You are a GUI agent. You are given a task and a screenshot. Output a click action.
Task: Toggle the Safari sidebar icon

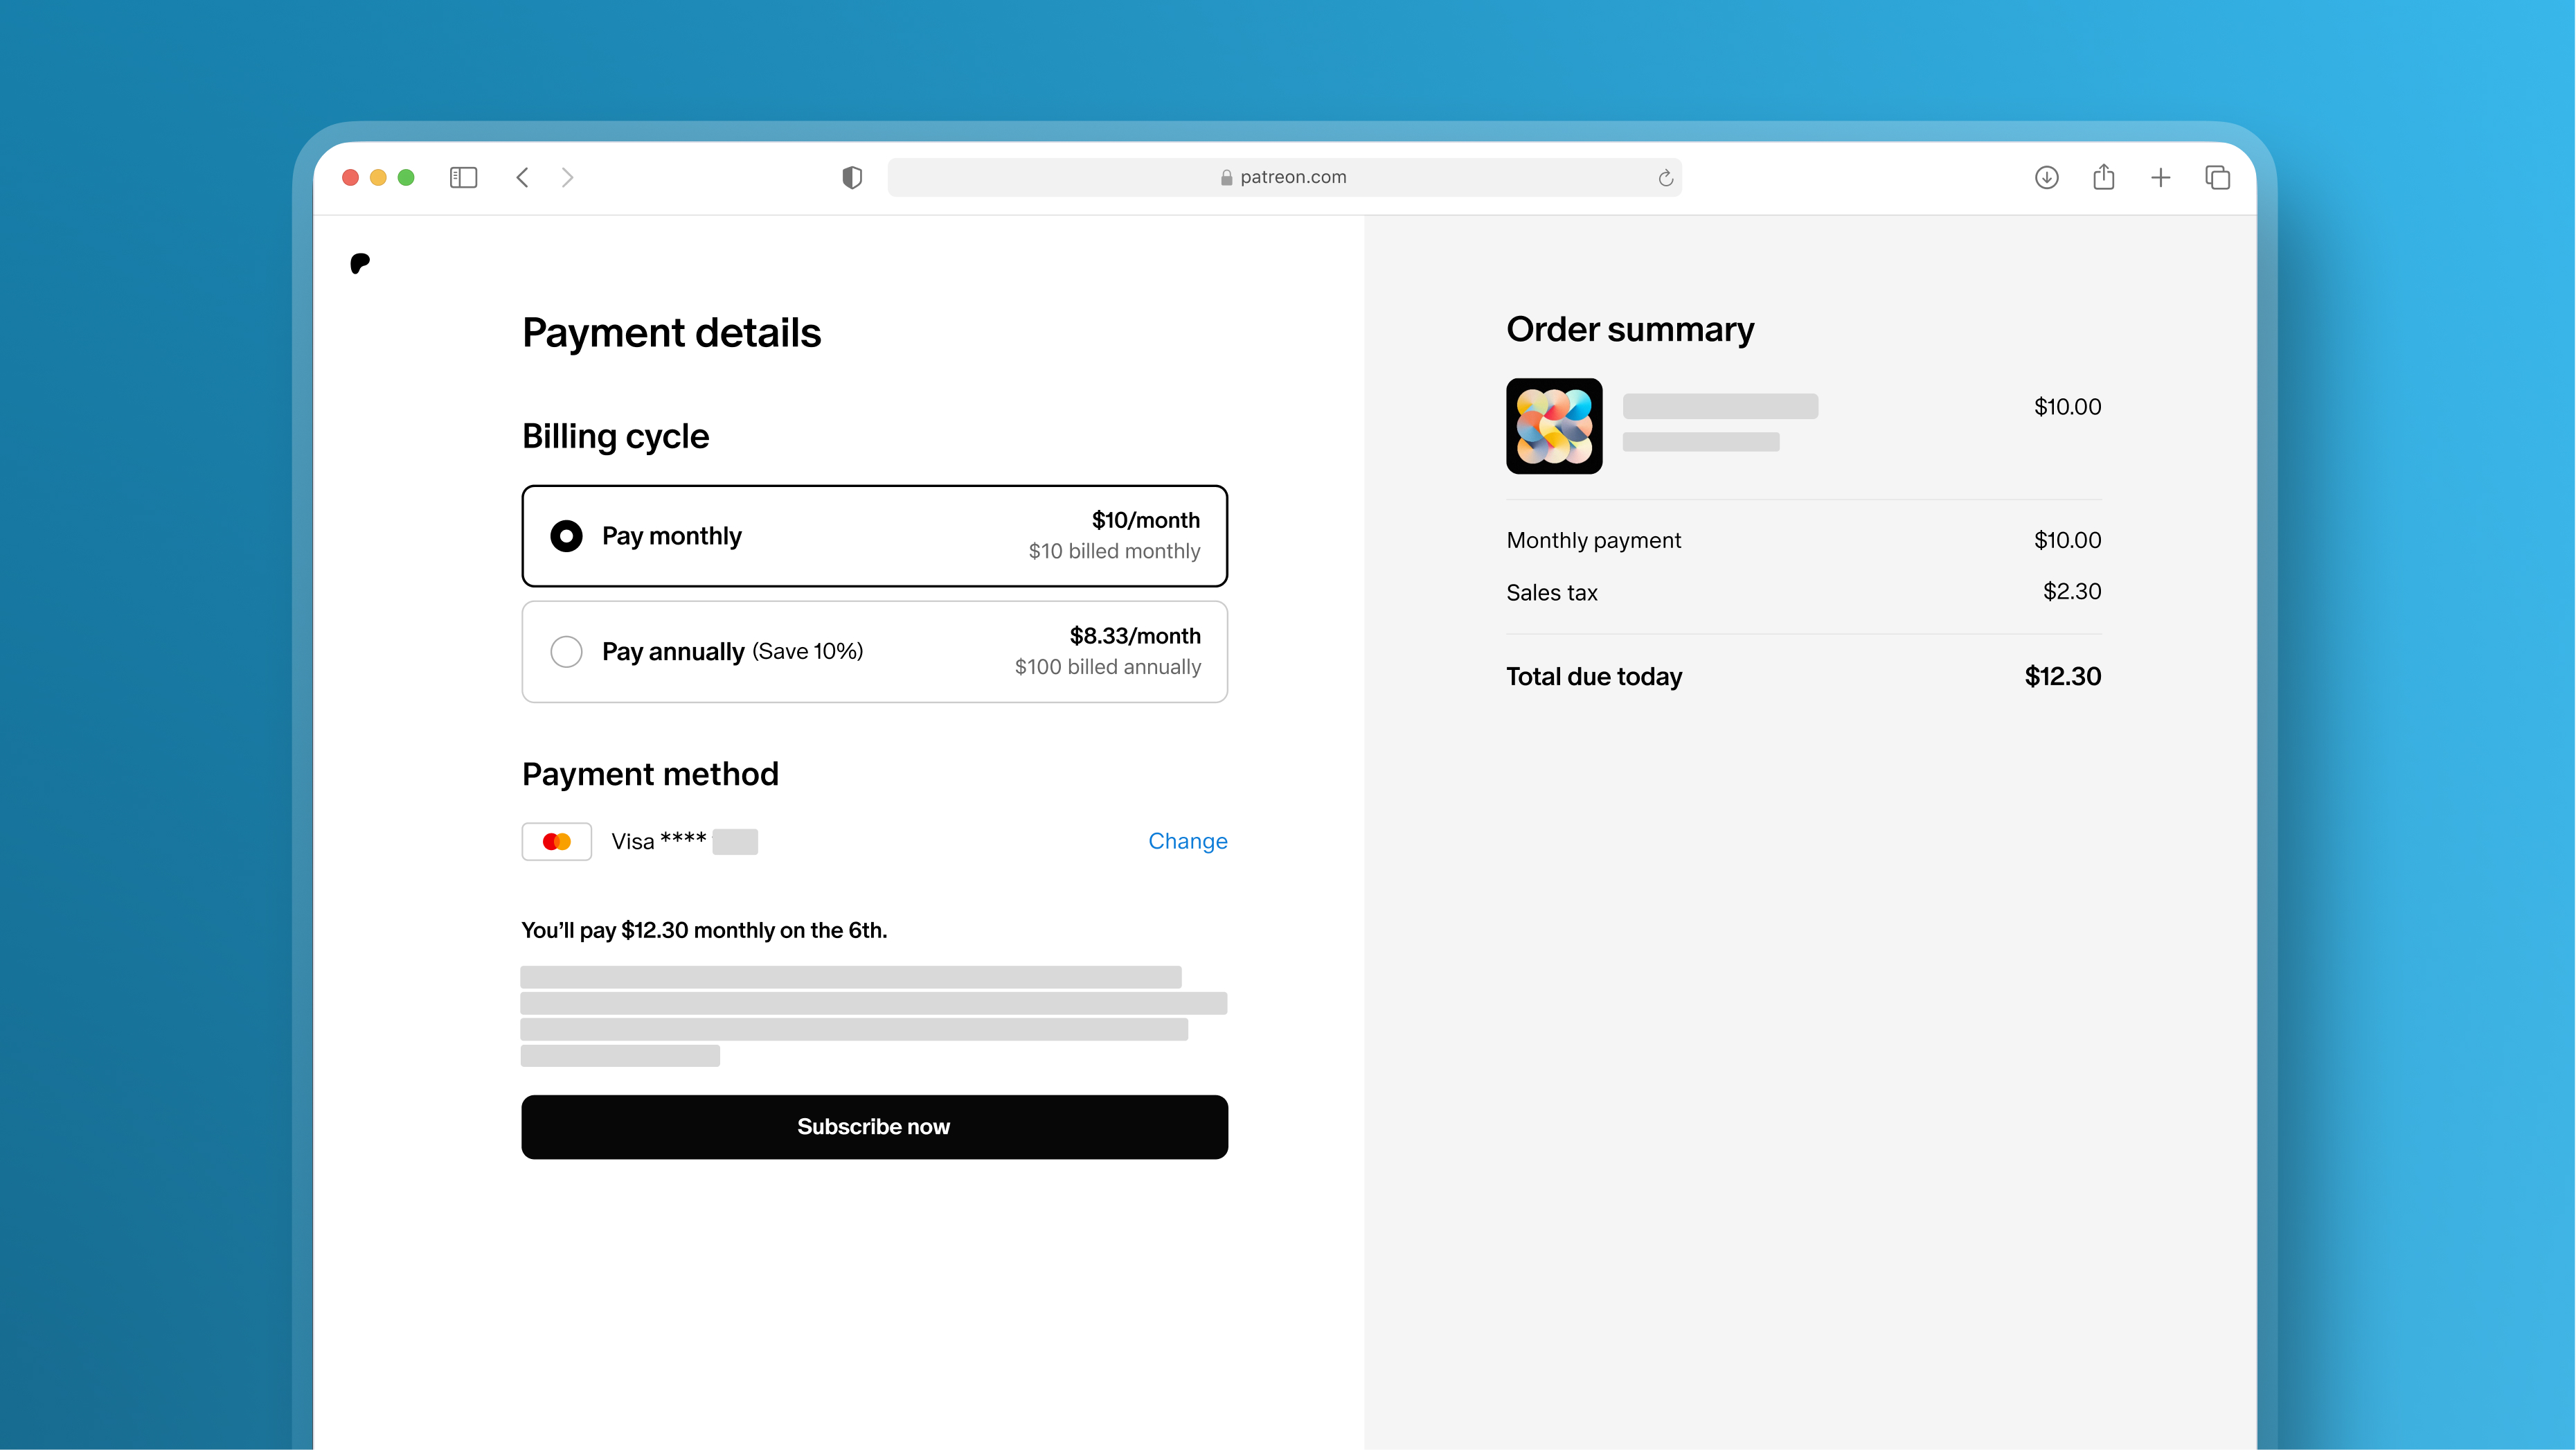pyautogui.click(x=463, y=177)
